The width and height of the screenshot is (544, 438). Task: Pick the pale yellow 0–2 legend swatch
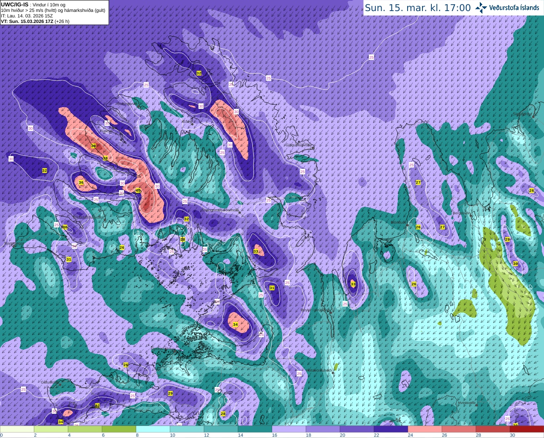pos(17,429)
